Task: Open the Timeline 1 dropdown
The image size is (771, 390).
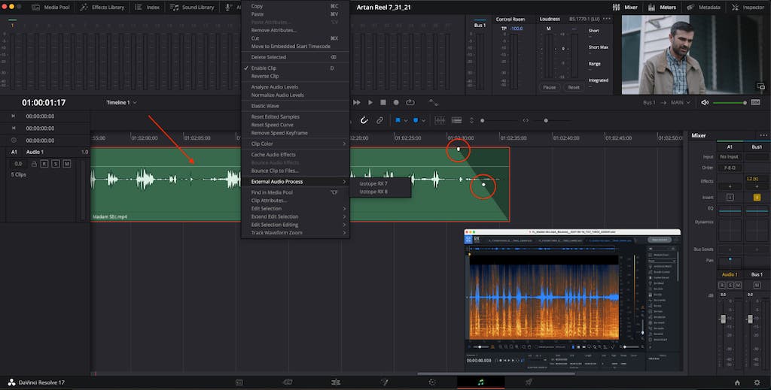Action: (121, 102)
